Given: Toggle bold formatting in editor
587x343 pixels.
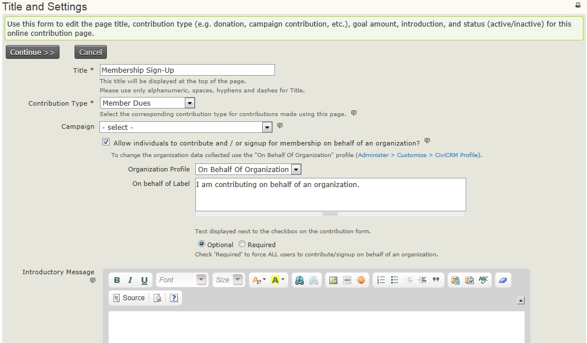Looking at the screenshot, I should click(117, 280).
